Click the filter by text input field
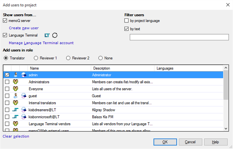 pyautogui.click(x=179, y=37)
